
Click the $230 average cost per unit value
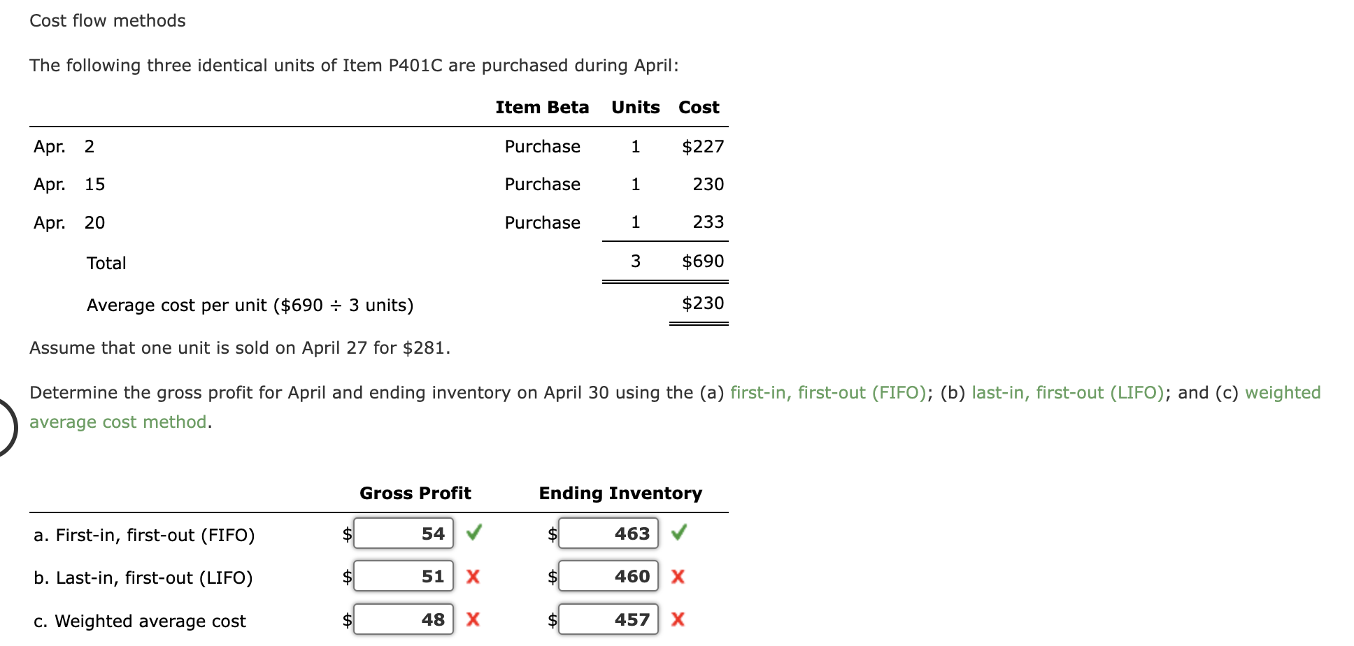point(702,303)
